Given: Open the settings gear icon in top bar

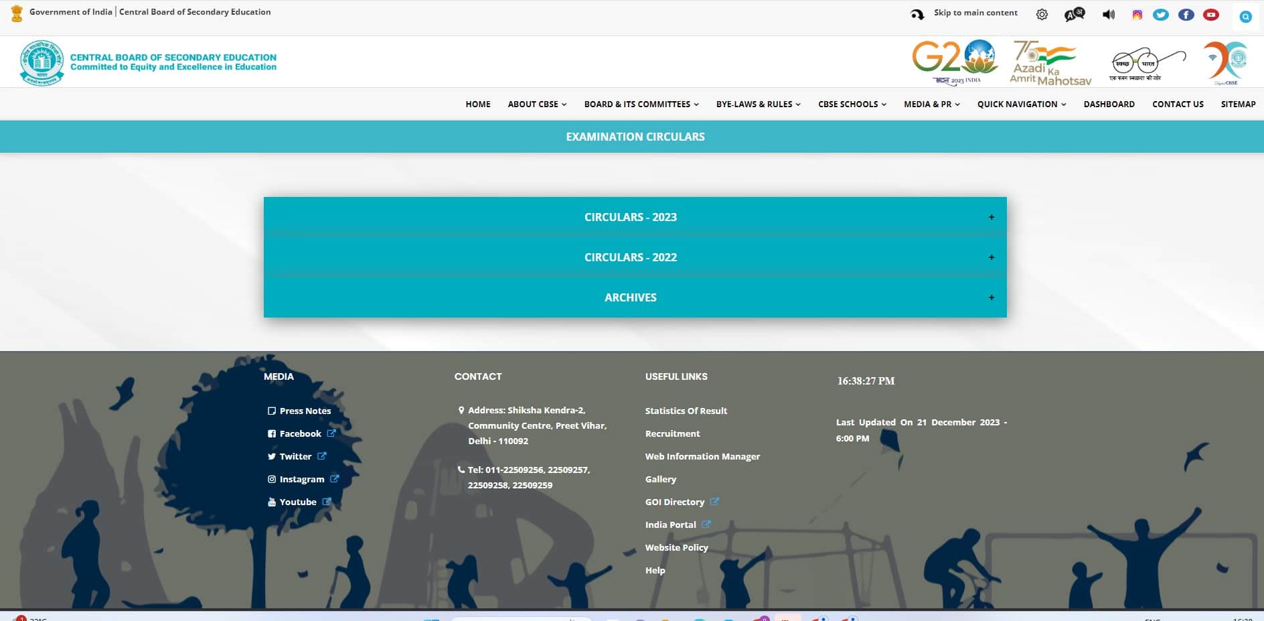Looking at the screenshot, I should (1042, 14).
